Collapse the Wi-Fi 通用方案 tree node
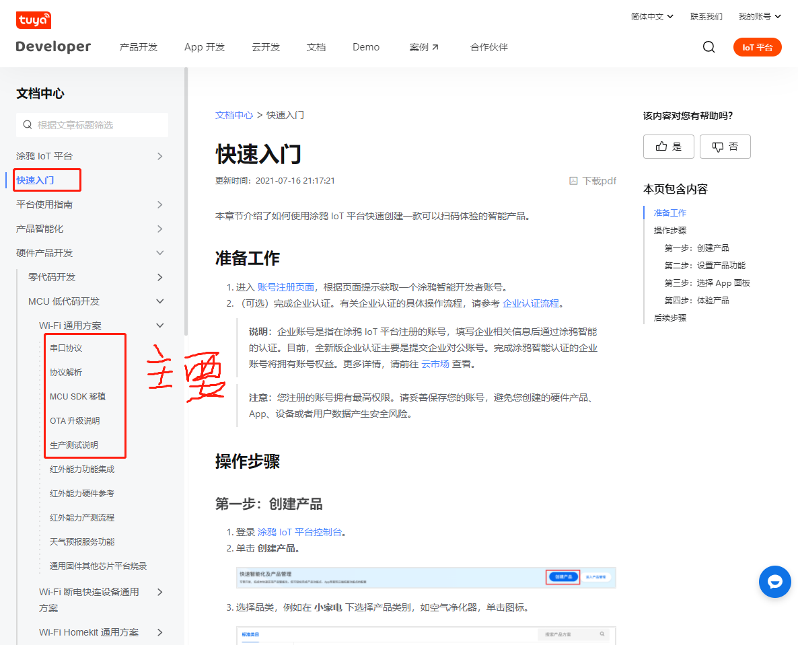Image resolution: width=798 pixels, height=645 pixels. click(x=160, y=326)
